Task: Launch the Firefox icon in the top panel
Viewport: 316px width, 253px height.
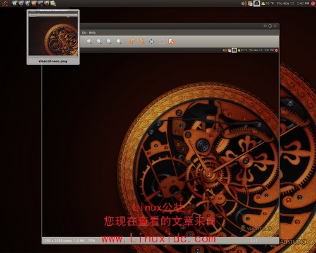Action: pos(47,3)
